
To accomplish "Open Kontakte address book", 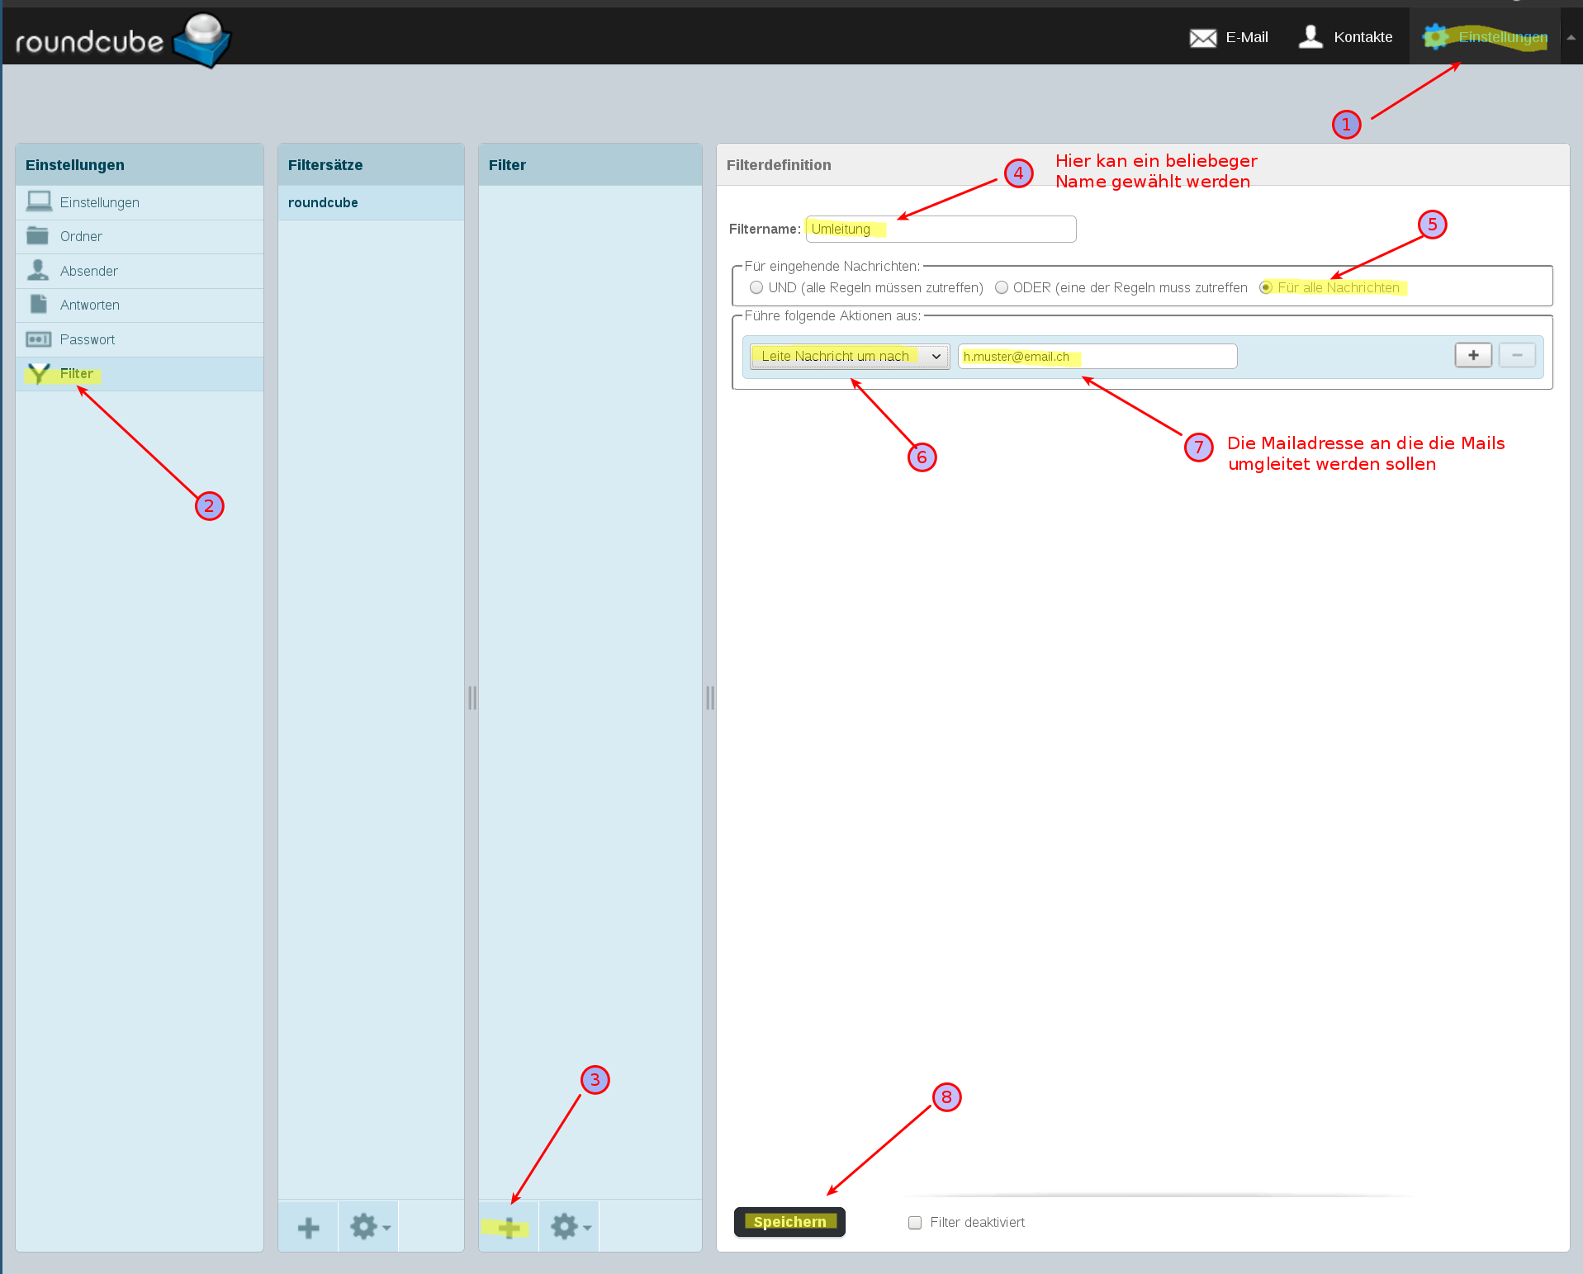I will pos(1345,37).
